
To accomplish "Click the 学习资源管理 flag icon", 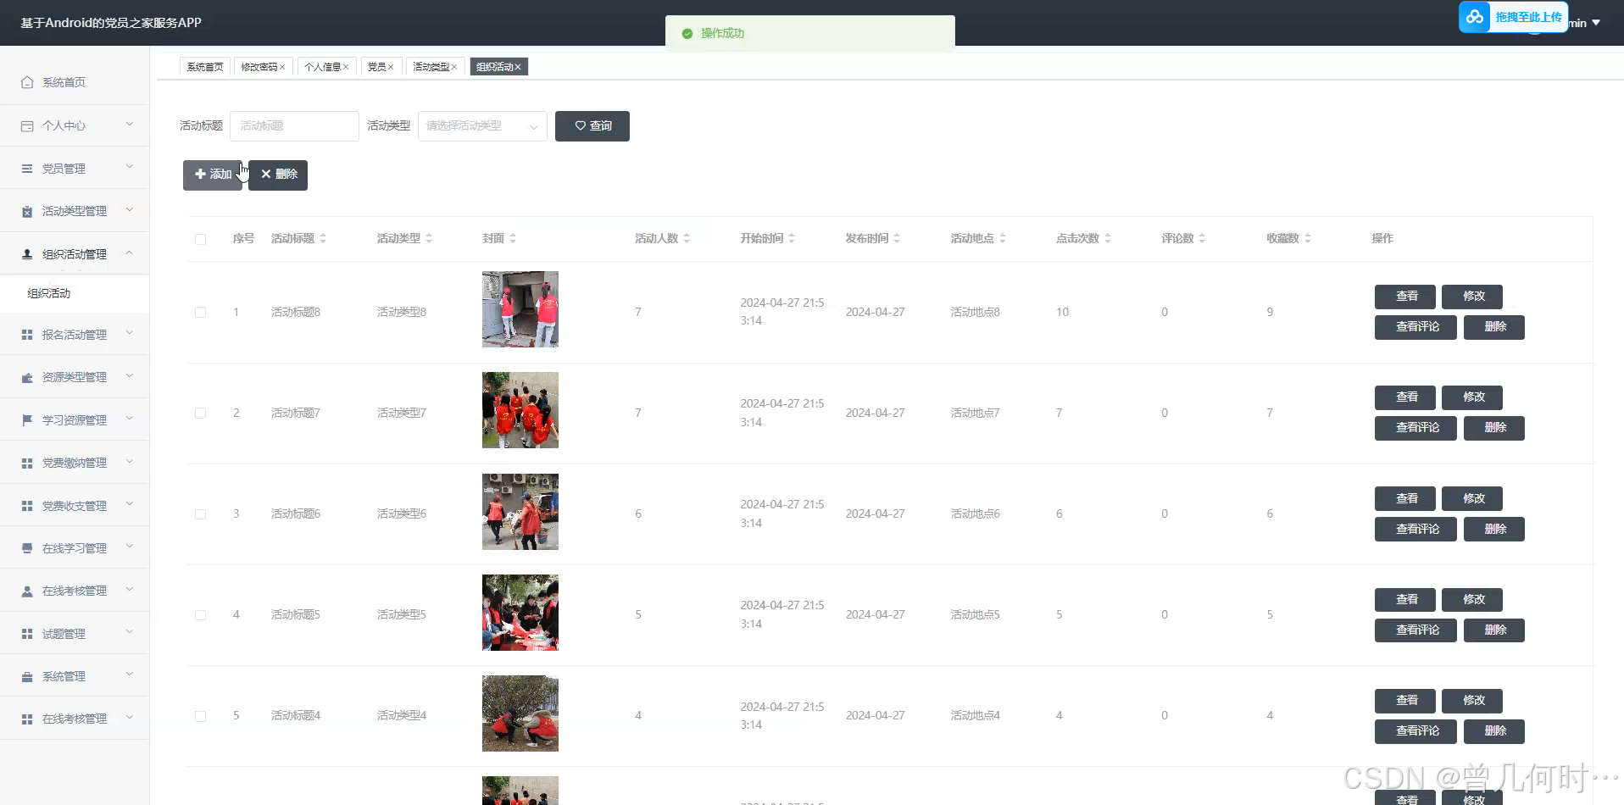I will pos(27,420).
